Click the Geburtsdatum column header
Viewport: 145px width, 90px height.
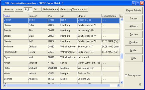pyautogui.click(x=110, y=16)
